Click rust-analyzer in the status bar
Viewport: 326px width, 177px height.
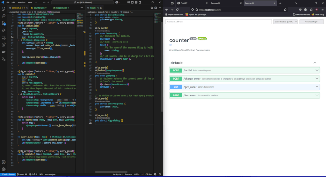click(50, 175)
